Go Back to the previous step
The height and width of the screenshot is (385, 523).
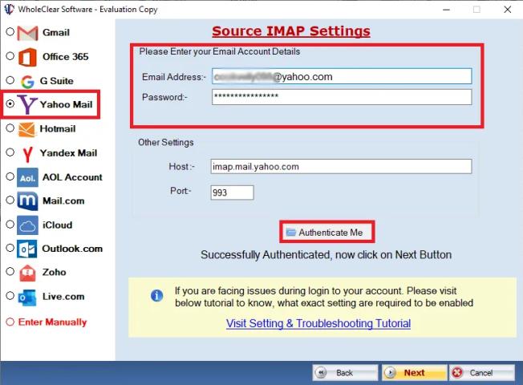point(344,372)
